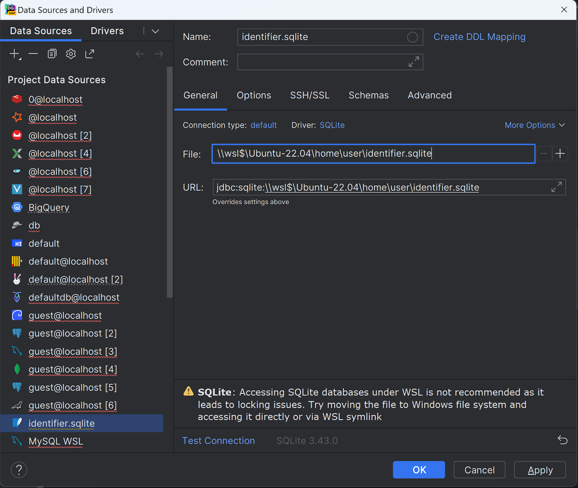Select @localhost [2] data source
The height and width of the screenshot is (488, 578).
coord(82,135)
